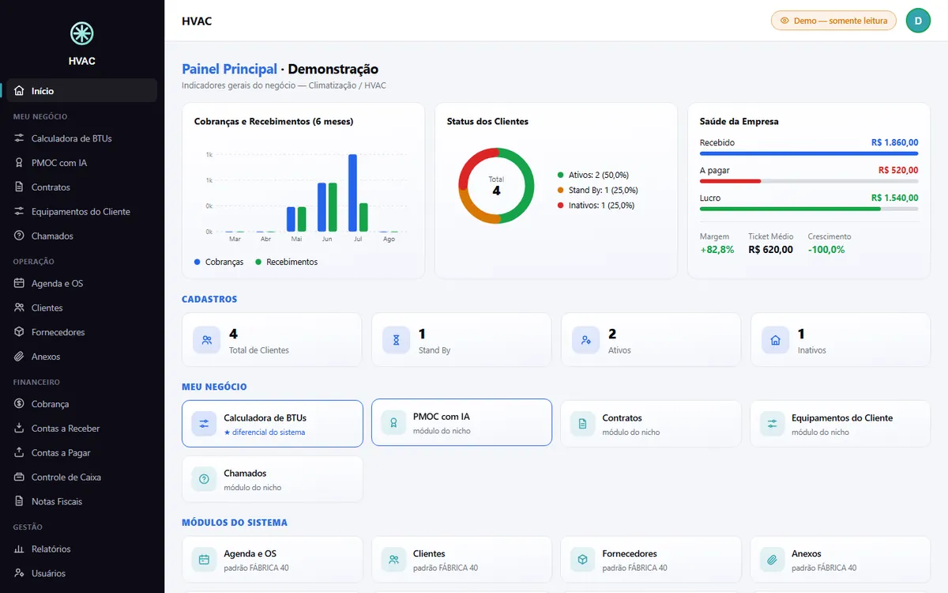Image resolution: width=948 pixels, height=593 pixels.
Task: Open the Clientes system module card
Action: [x=461, y=560]
